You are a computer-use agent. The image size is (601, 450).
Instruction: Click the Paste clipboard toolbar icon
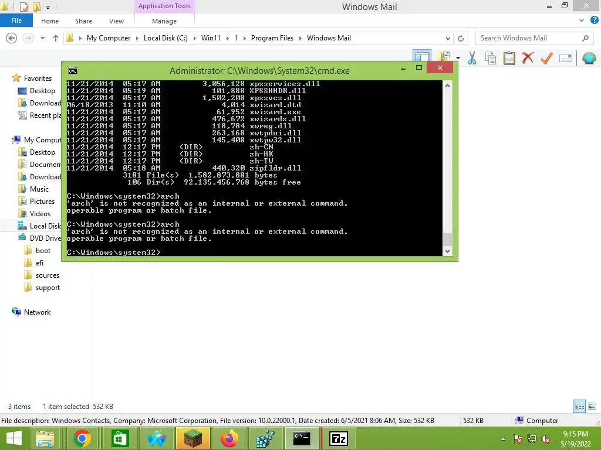(x=509, y=58)
